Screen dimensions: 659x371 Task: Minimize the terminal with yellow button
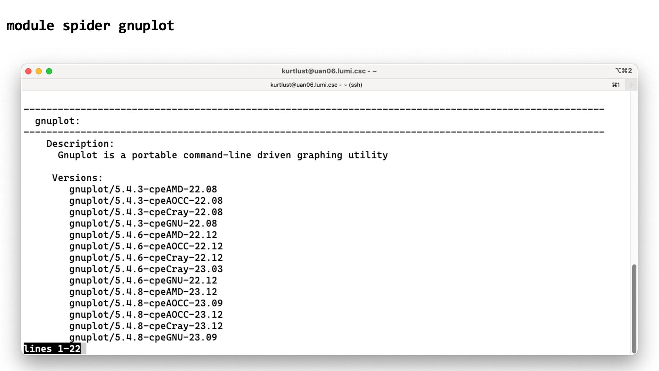point(39,71)
